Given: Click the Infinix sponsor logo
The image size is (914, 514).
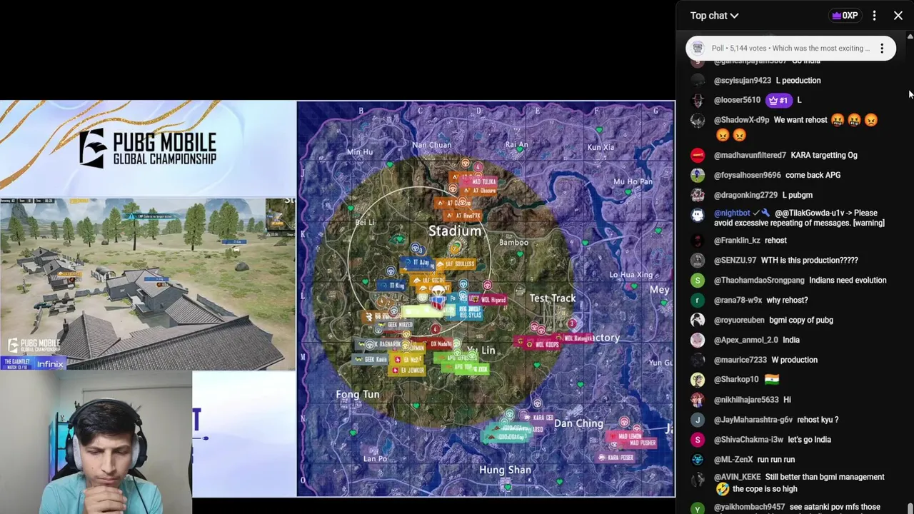Looking at the screenshot, I should point(50,364).
